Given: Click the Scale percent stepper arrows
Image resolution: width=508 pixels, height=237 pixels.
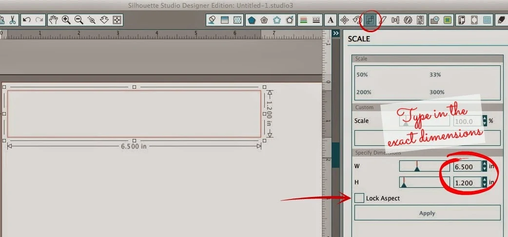Looking at the screenshot, I should pyautogui.click(x=485, y=121).
